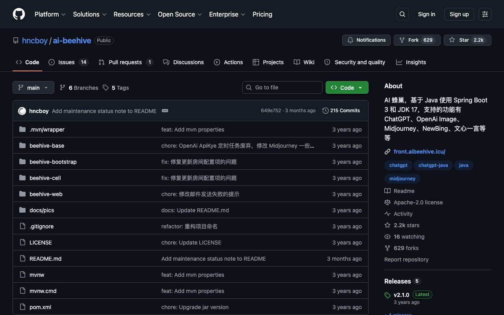Expand the Open Source menu
504x315 pixels.
pyautogui.click(x=180, y=14)
